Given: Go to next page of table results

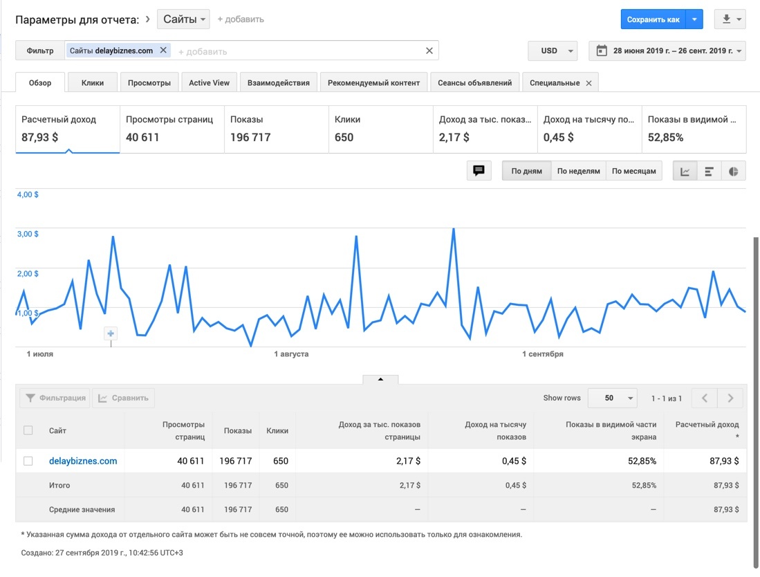Looking at the screenshot, I should click(x=730, y=398).
